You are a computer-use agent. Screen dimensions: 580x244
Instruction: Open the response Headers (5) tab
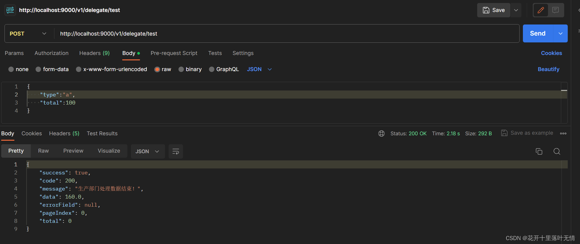(64, 133)
